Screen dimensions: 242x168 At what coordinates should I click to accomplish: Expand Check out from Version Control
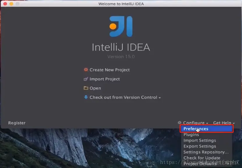(125, 97)
